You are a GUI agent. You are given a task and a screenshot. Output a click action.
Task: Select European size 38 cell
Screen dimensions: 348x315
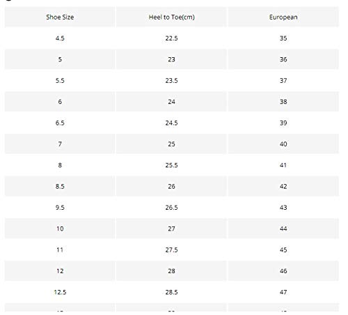coord(283,102)
